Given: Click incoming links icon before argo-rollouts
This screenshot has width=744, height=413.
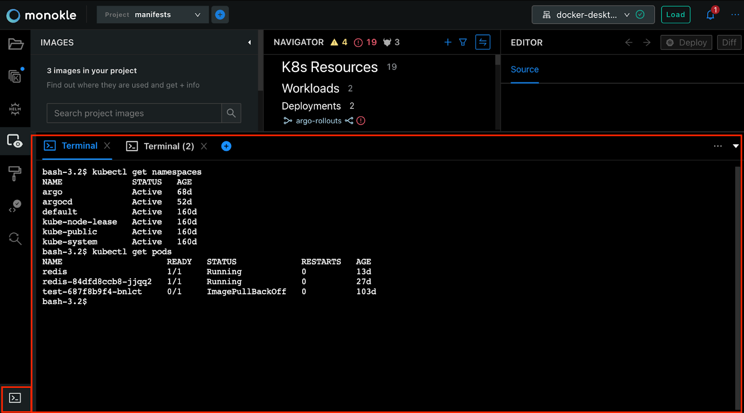Looking at the screenshot, I should 288,121.
